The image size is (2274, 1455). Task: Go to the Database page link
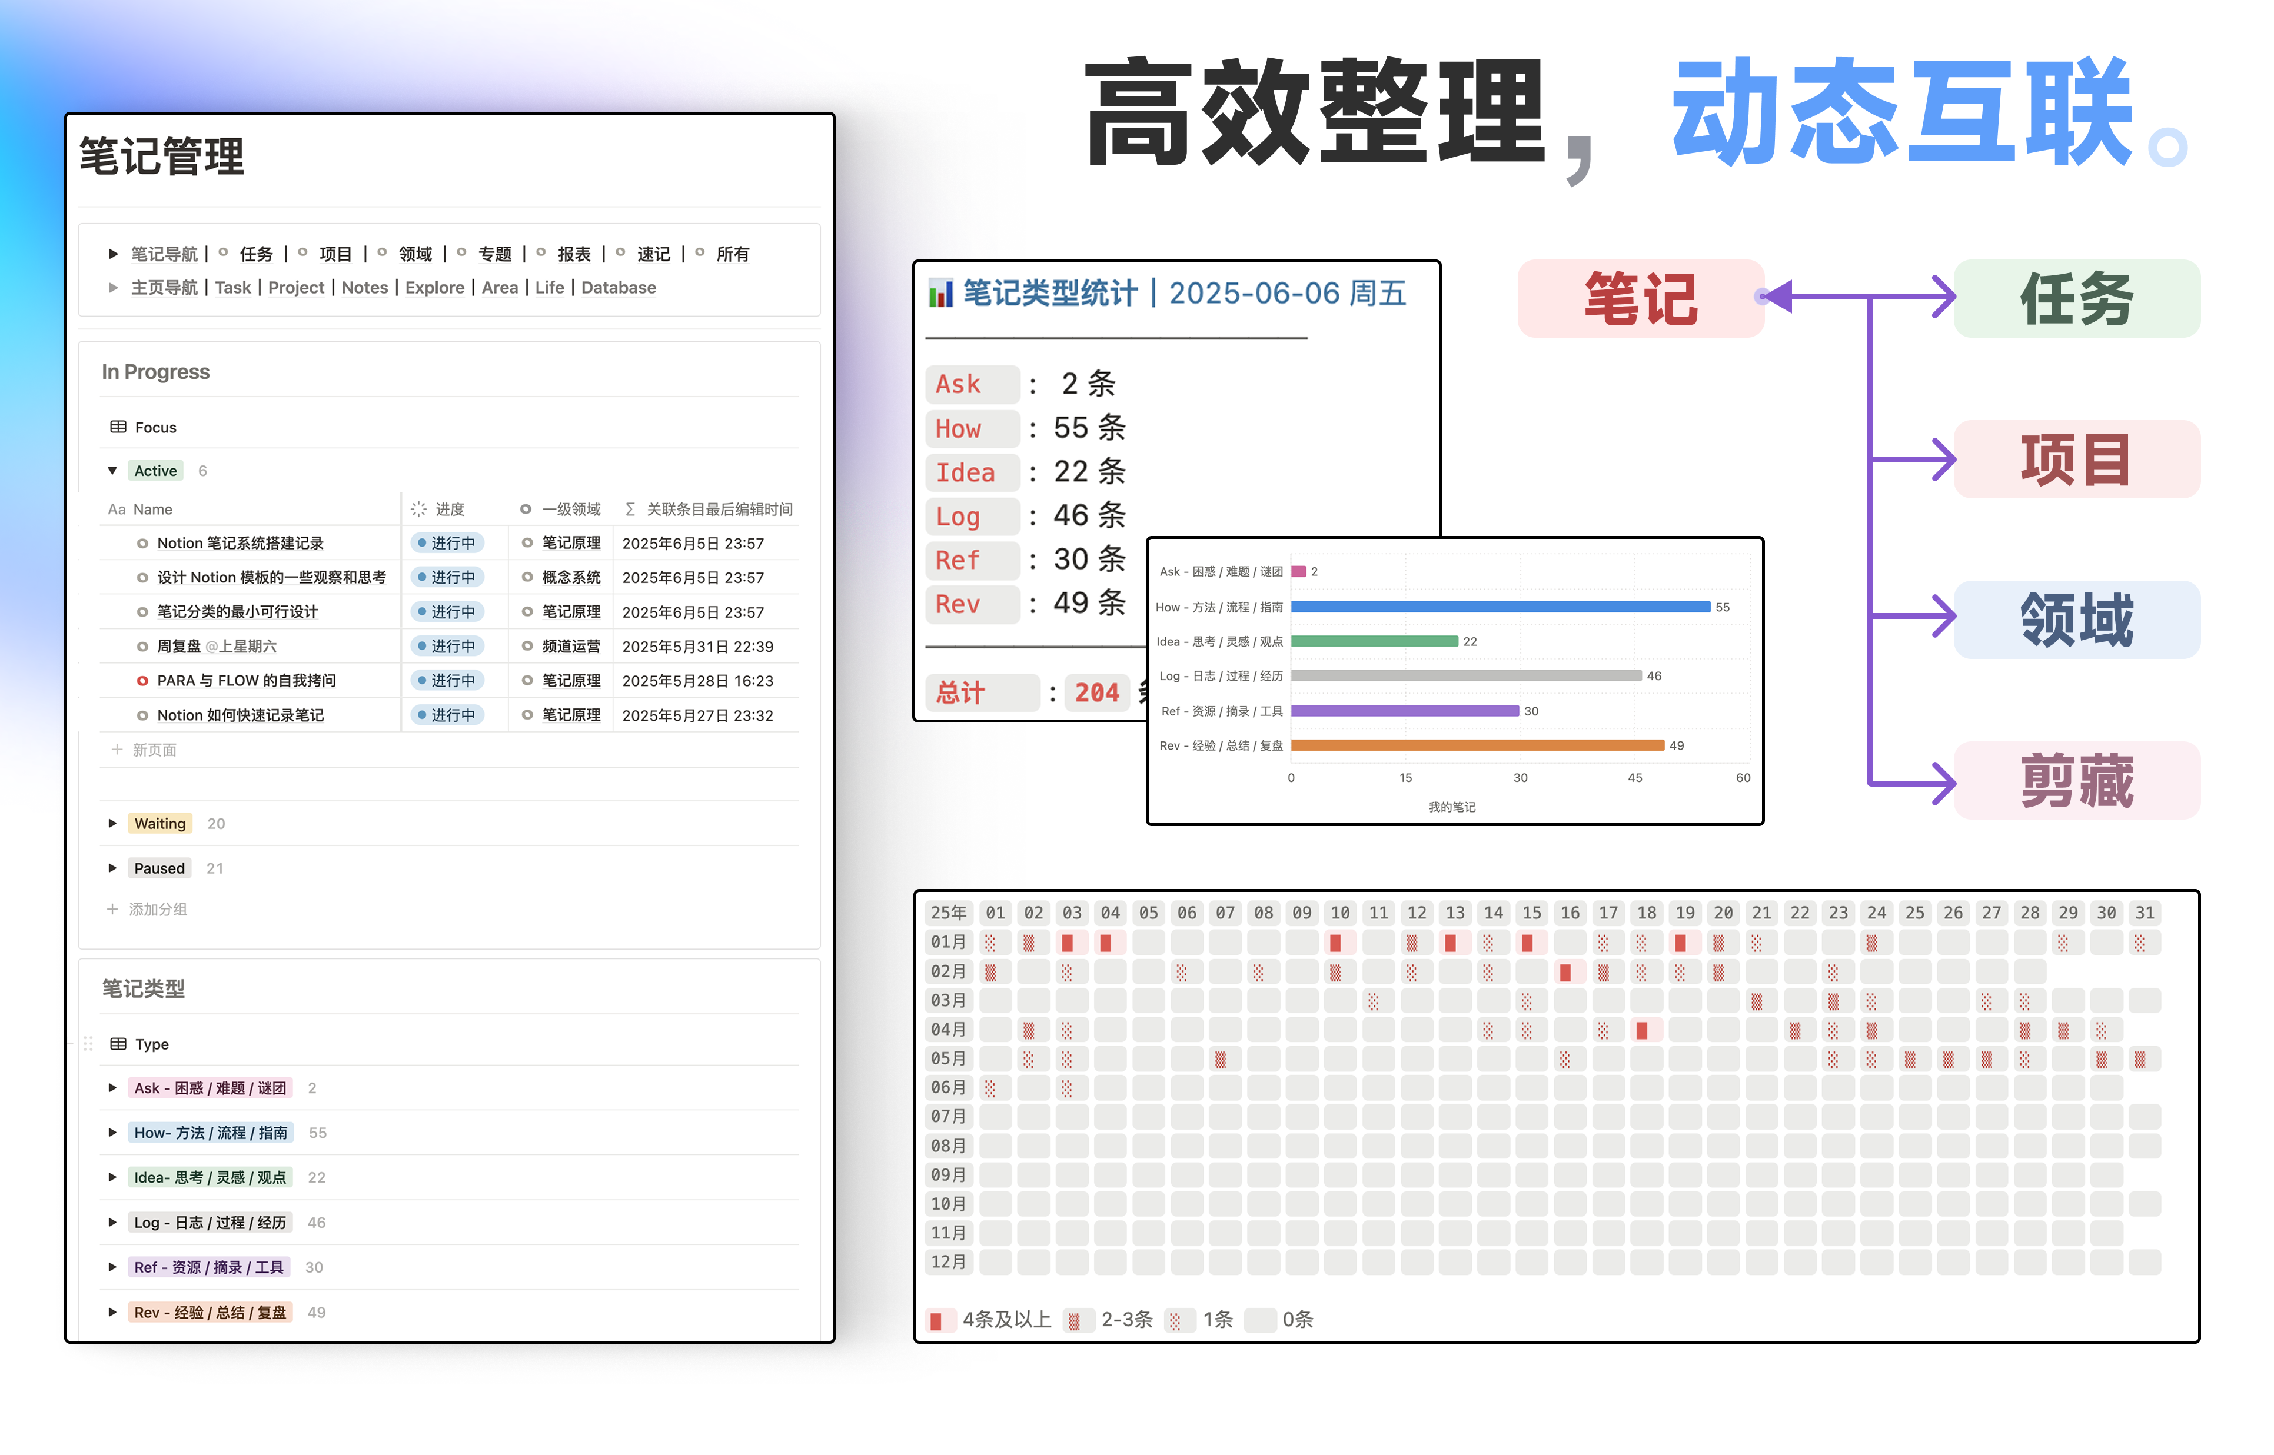[x=618, y=287]
